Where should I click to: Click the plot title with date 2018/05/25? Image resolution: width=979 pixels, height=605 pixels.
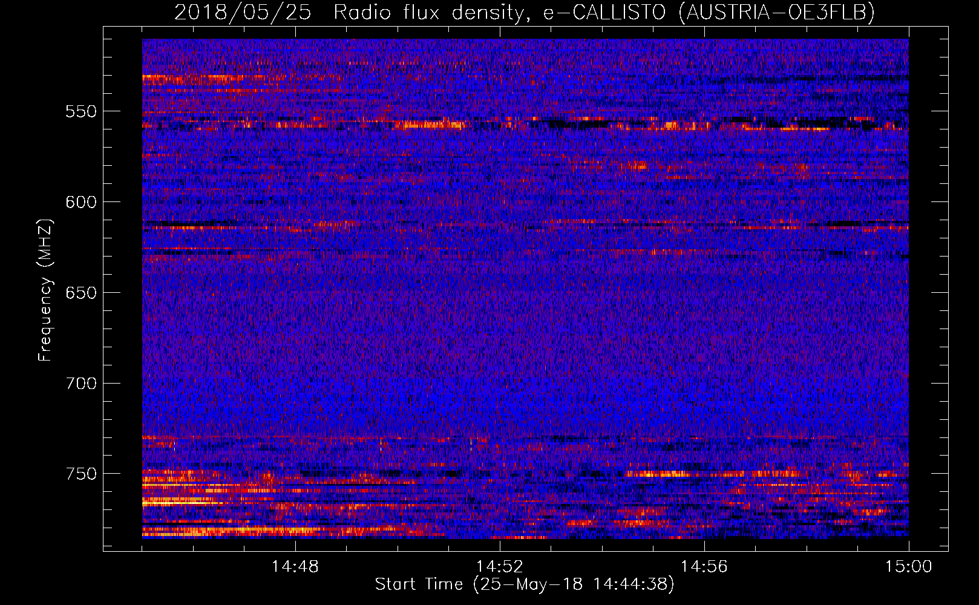pyautogui.click(x=525, y=12)
